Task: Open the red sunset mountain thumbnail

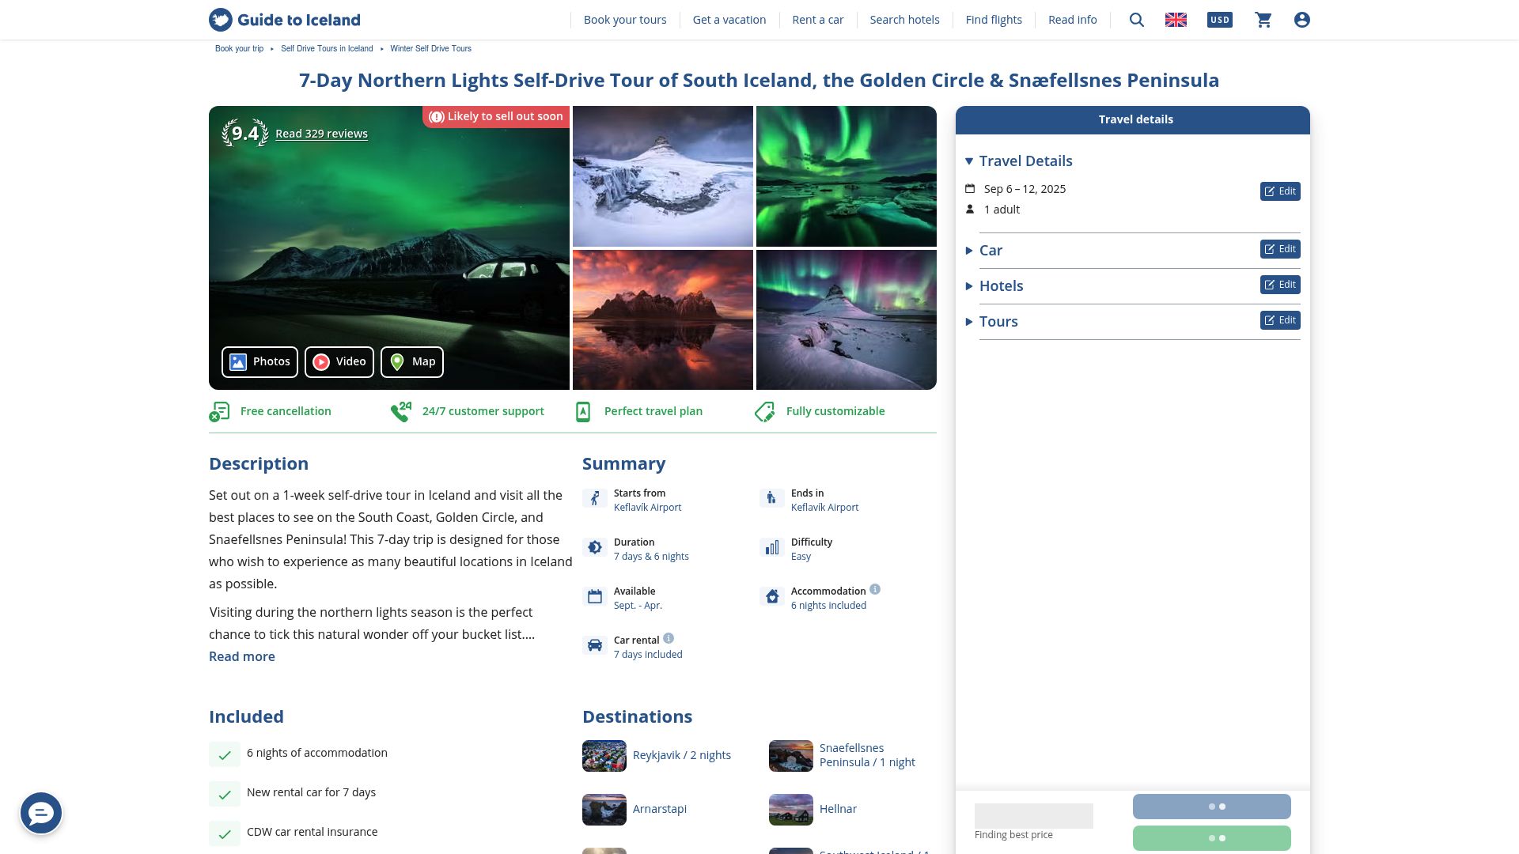Action: [663, 319]
